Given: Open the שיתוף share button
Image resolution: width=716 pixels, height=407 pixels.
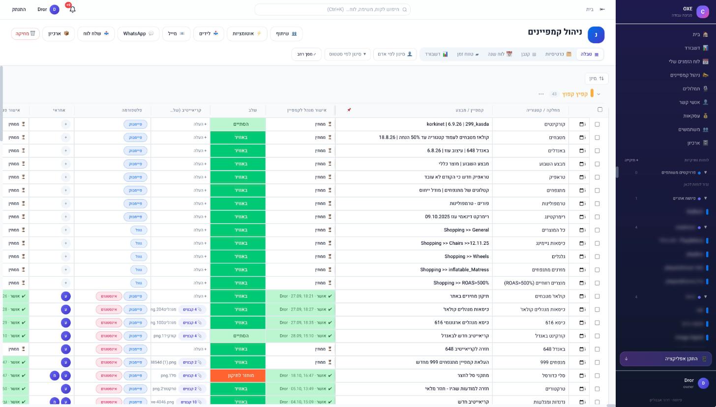Looking at the screenshot, I should pos(286,33).
